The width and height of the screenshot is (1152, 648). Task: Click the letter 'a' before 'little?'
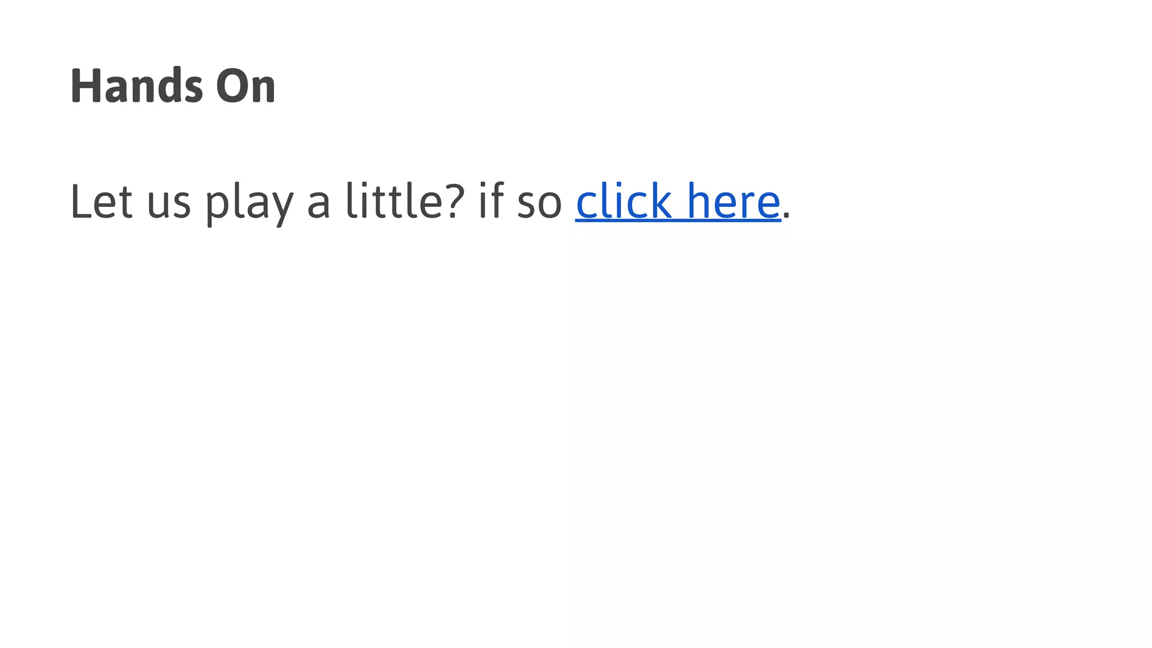pos(318,206)
